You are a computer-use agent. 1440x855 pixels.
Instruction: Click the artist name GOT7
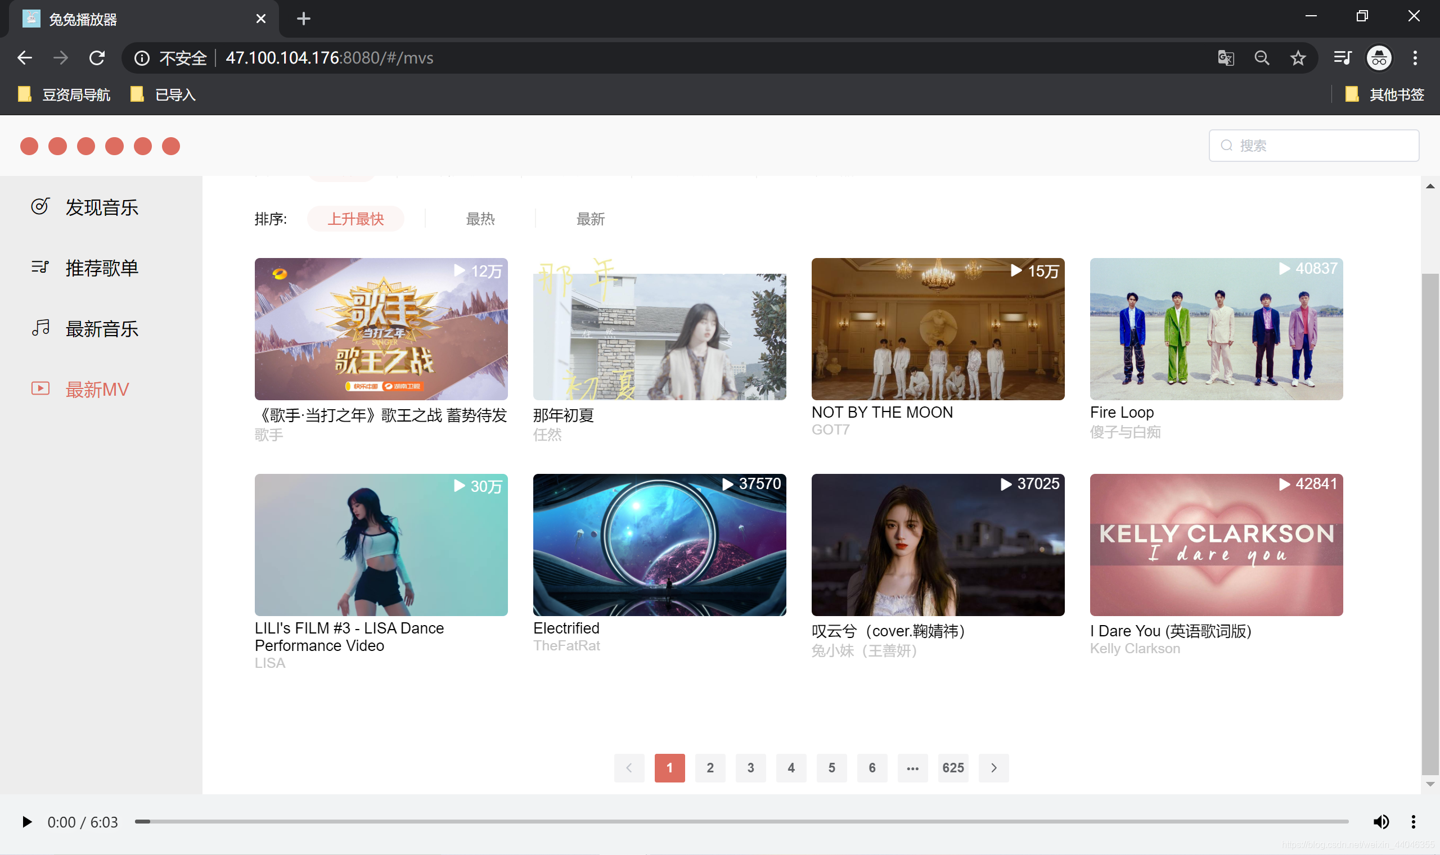coord(831,429)
